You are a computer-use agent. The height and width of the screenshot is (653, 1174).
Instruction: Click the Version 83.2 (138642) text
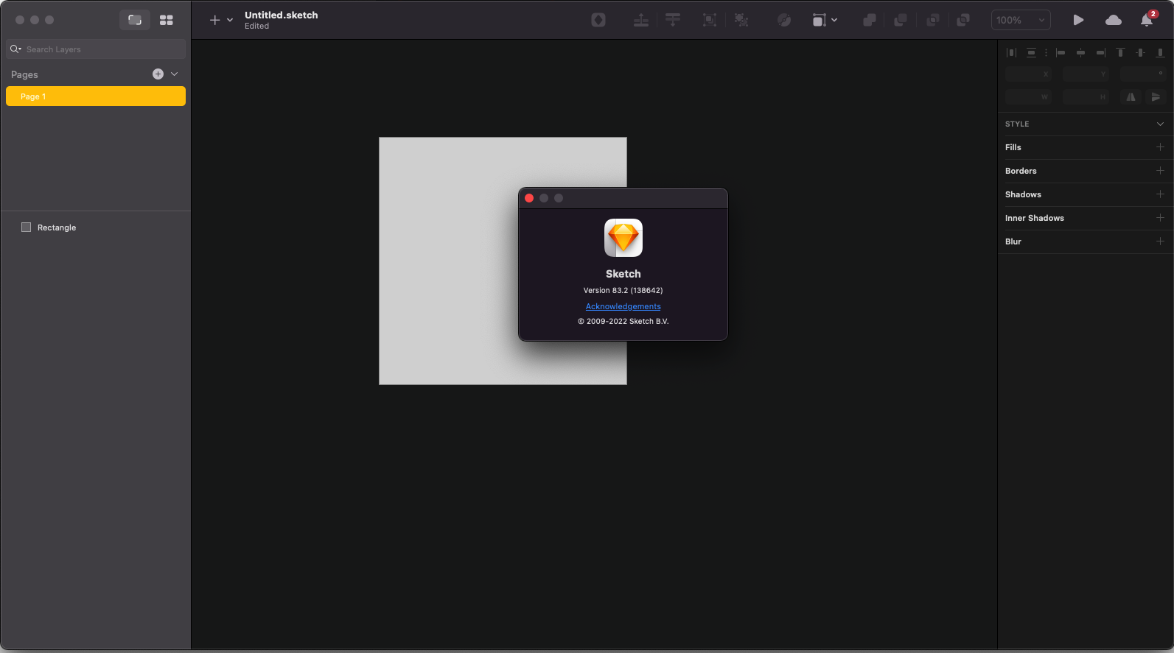pos(623,290)
